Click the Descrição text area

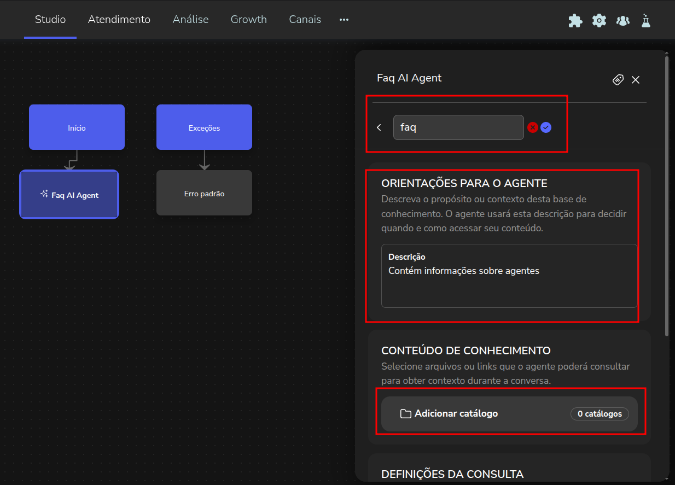pos(509,284)
